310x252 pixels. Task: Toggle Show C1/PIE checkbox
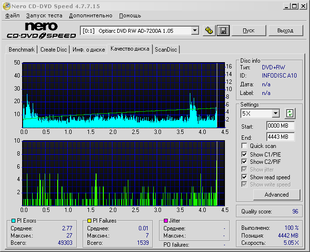click(x=245, y=154)
